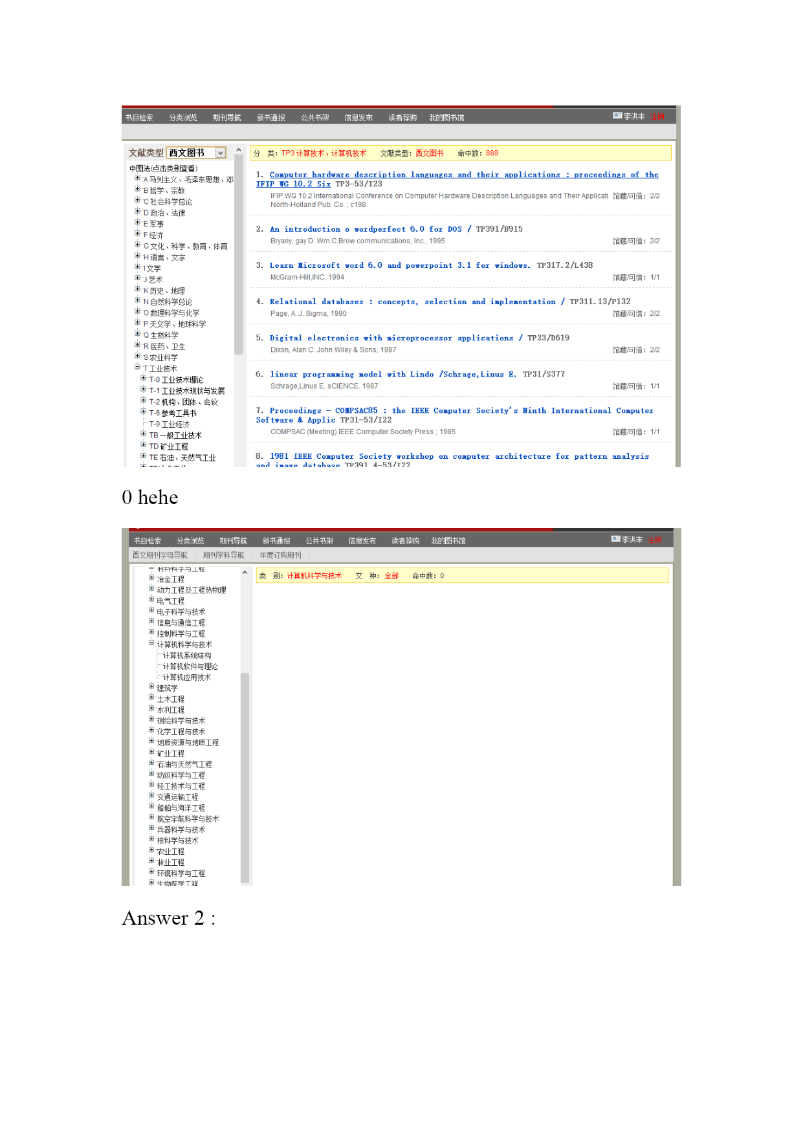Click red 注销 logout link in upper screenshot

tap(657, 116)
